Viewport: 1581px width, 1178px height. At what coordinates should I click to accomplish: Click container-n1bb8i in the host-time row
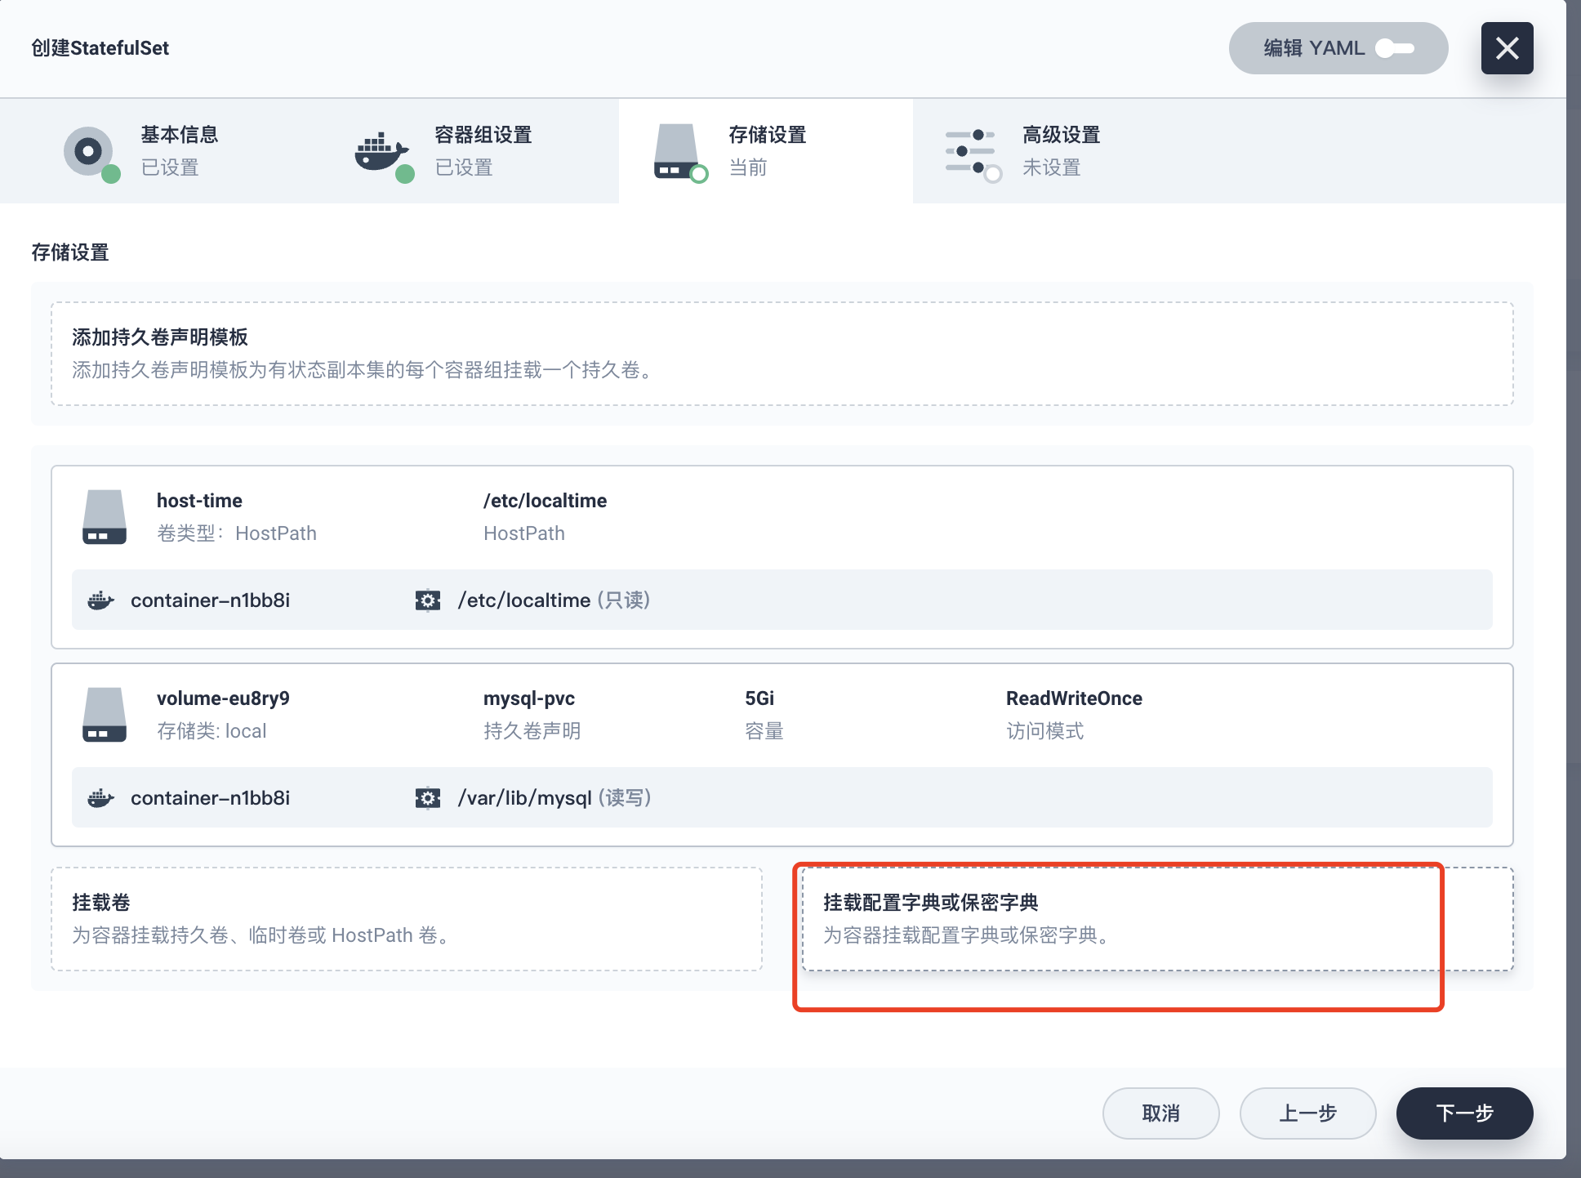[x=210, y=600]
